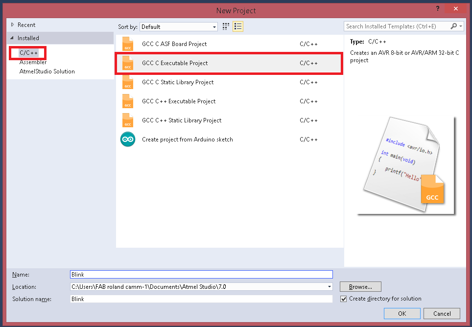Viewport: 472px width, 327px height.
Task: Open the Sort by Default dropdown
Action: click(x=179, y=27)
